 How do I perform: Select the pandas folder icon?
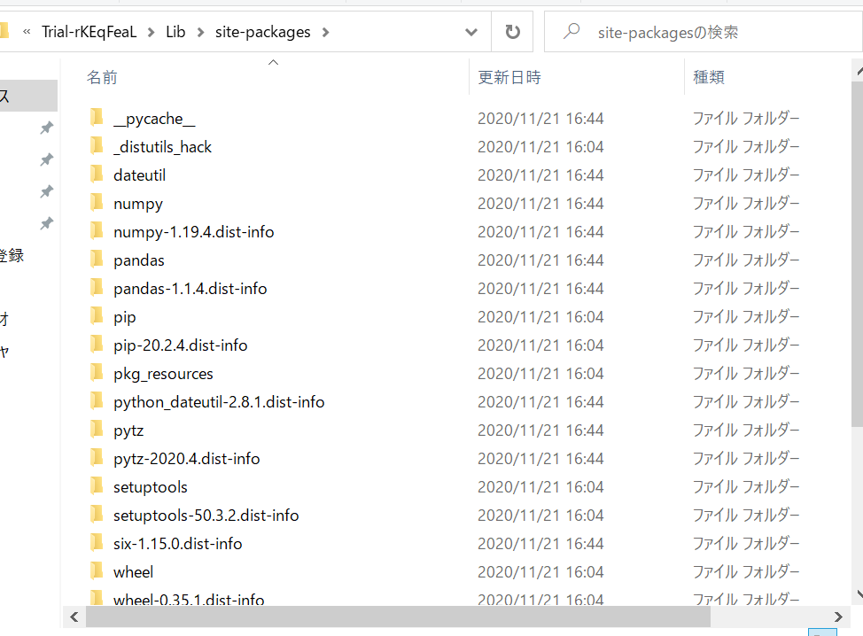(x=97, y=260)
